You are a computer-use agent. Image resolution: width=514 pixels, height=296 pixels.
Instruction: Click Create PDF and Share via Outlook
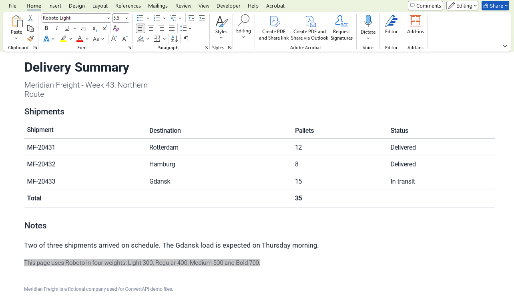click(x=310, y=28)
